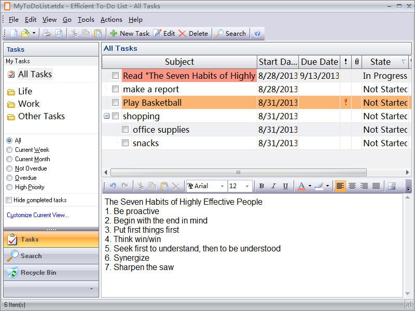Screen dimensions: 415x311
Task: Toggle Bold formatting in note editor
Action: coord(261,186)
